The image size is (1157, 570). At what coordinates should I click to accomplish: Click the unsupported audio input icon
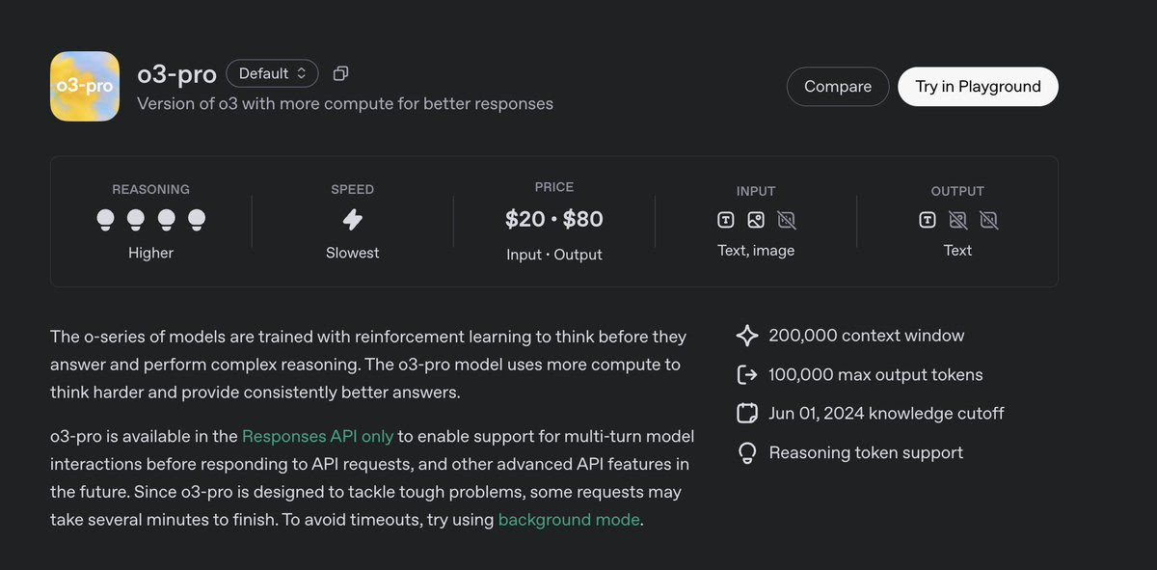787,220
